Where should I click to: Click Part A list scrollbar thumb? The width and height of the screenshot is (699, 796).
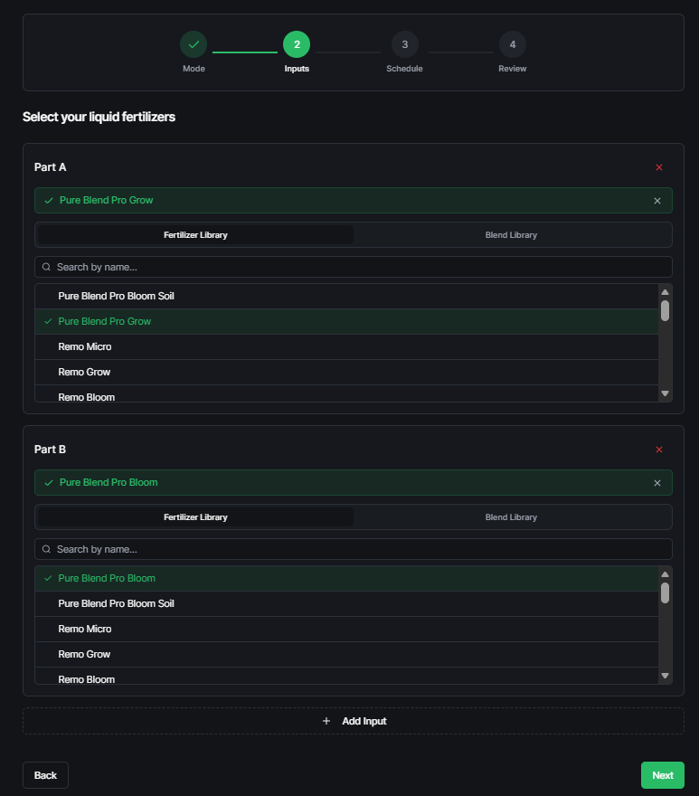click(665, 310)
